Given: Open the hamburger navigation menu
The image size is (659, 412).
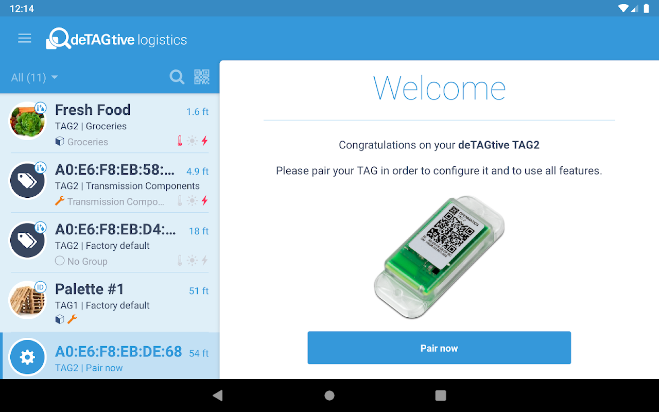Looking at the screenshot, I should [25, 39].
